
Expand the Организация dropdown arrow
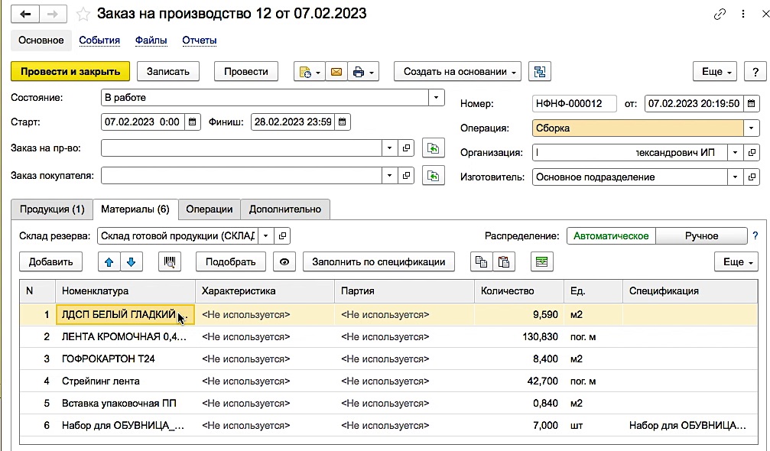coord(735,153)
